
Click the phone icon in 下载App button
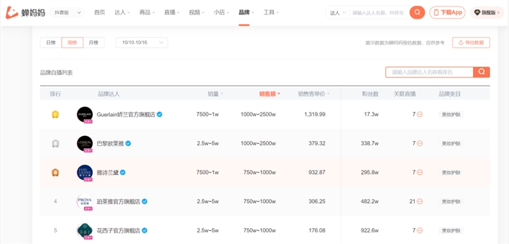click(x=436, y=13)
